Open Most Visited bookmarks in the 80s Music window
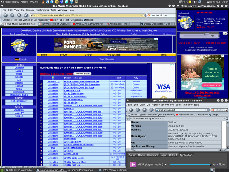The width and height of the screenshot is (229, 172). click(22, 20)
